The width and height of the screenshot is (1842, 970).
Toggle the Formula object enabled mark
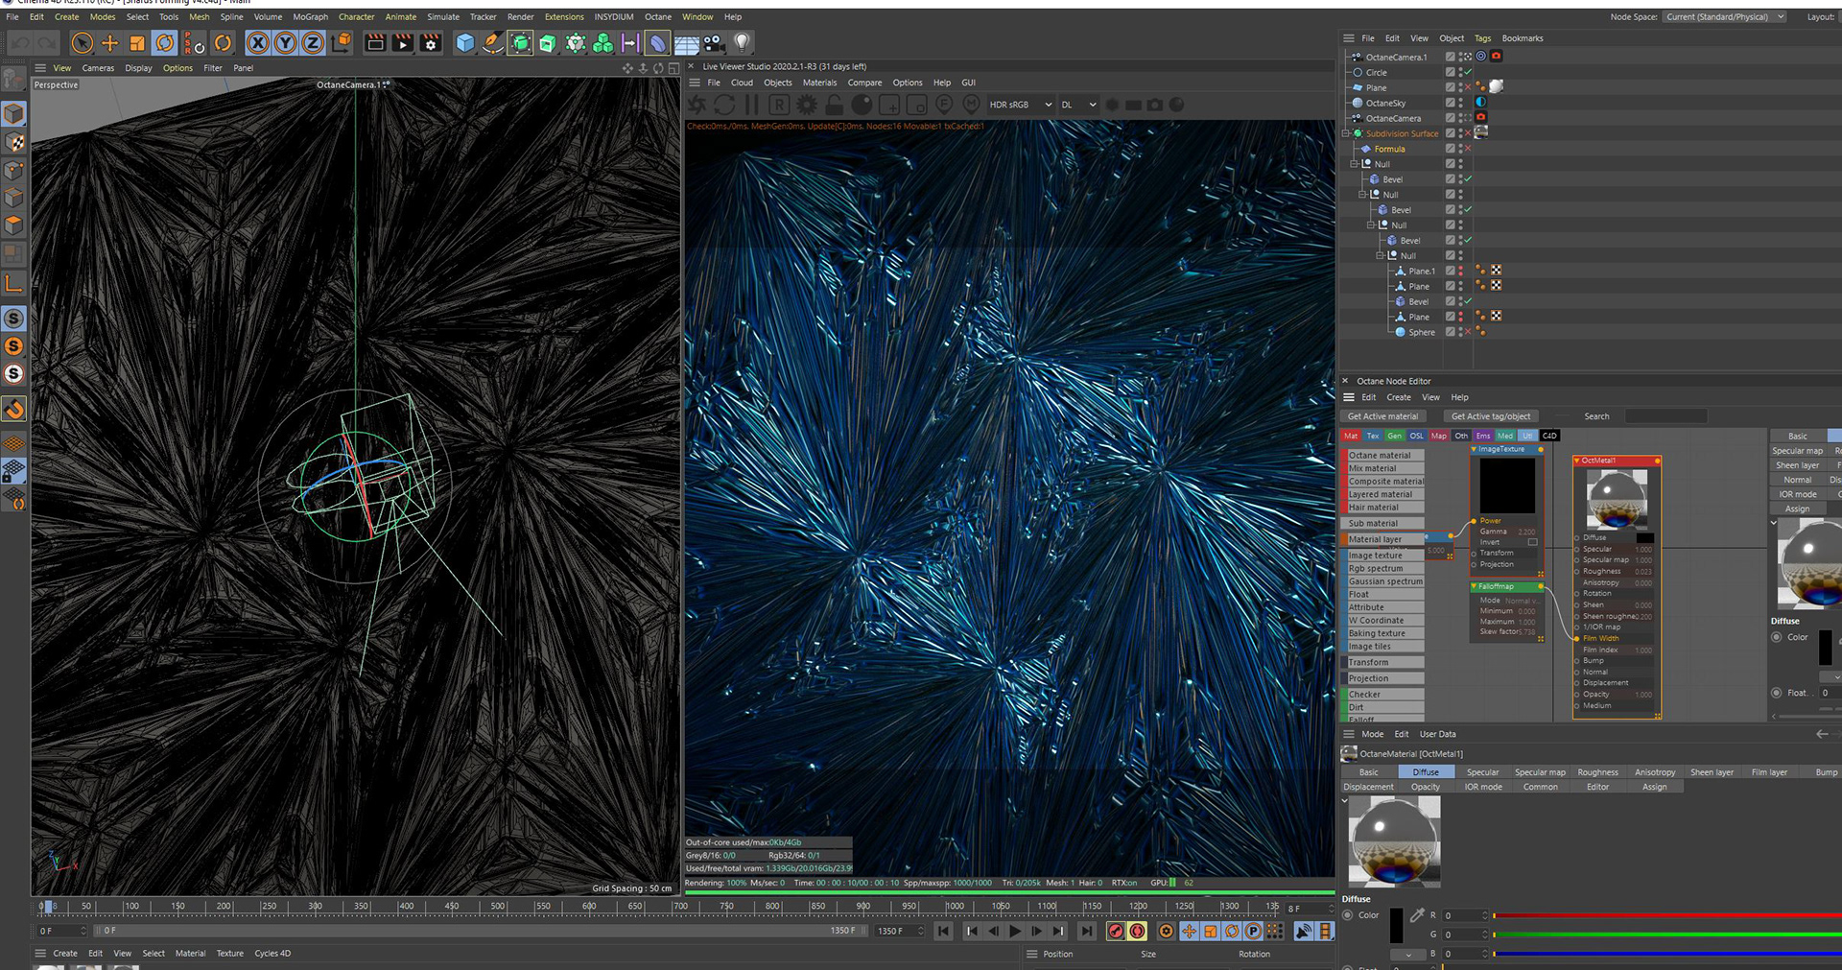coord(1468,149)
